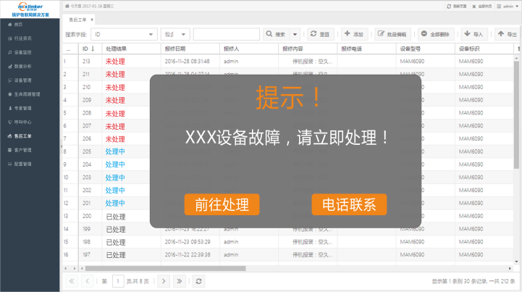Viewport: 522px width, 292px height.
Task: Click the 全部删除 delete-all button
Action: click(436, 34)
